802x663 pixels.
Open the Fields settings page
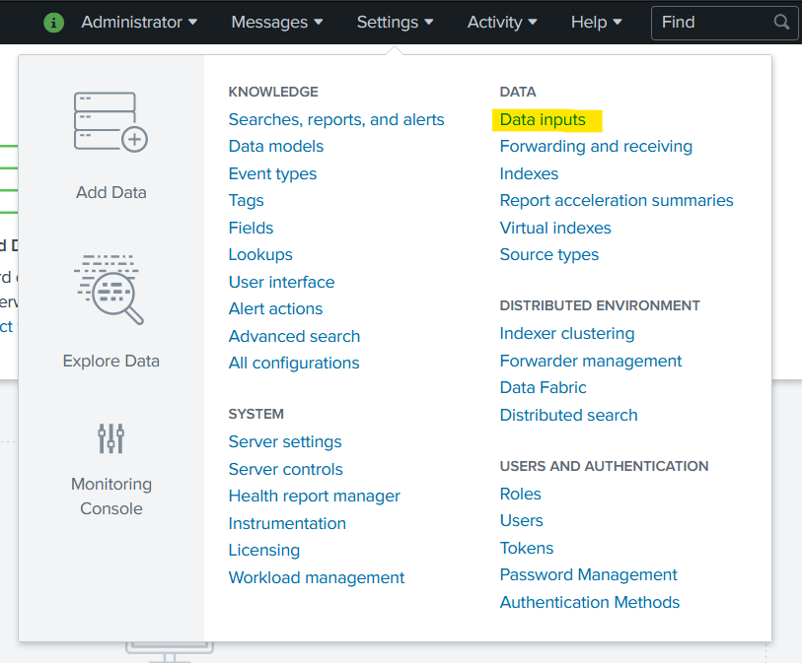tap(251, 228)
